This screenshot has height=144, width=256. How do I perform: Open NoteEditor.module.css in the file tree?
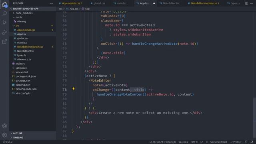[33, 47]
